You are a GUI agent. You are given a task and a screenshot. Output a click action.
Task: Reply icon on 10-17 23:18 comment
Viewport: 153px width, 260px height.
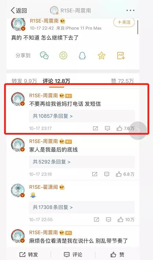coord(107,174)
